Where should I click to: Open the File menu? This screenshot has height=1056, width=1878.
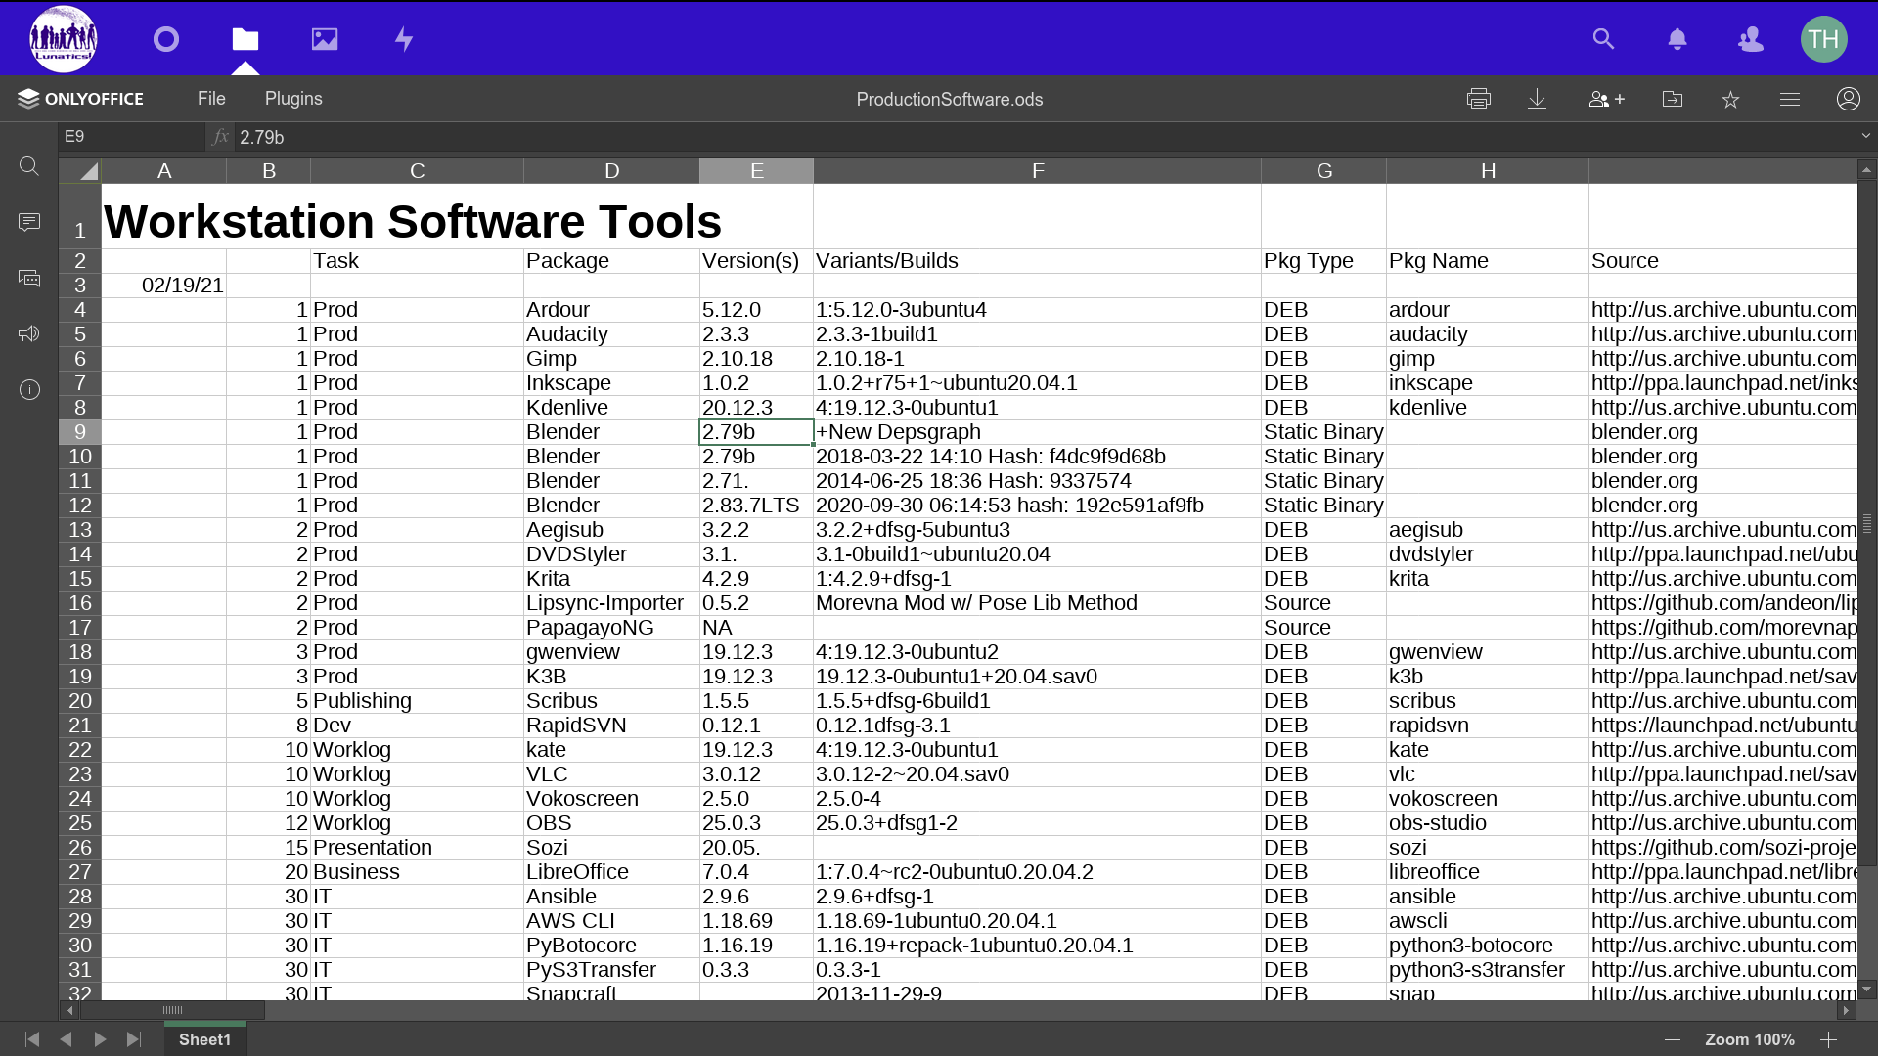(x=211, y=99)
